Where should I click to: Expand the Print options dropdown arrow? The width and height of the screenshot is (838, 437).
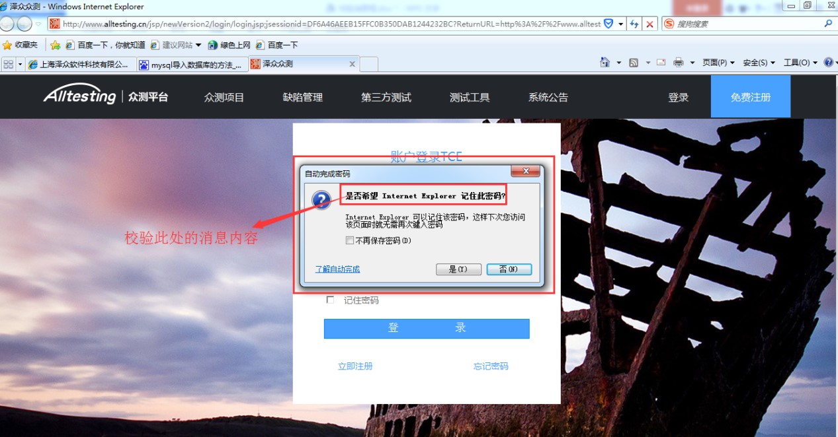click(692, 63)
